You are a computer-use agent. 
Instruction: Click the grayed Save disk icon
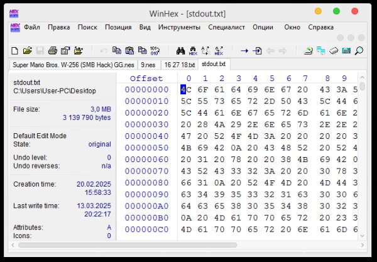click(40, 51)
